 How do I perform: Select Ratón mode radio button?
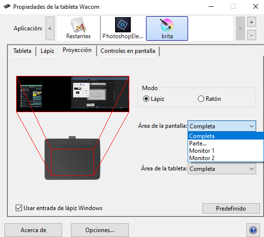click(201, 99)
